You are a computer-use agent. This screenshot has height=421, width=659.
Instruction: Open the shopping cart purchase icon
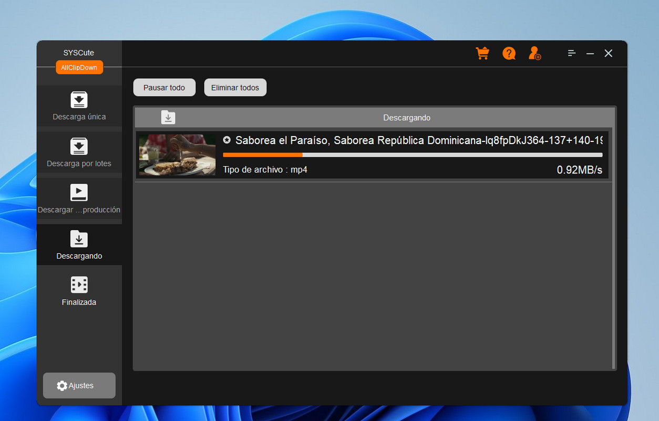482,53
